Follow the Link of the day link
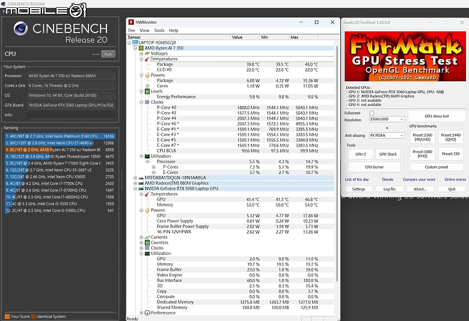 357,179
